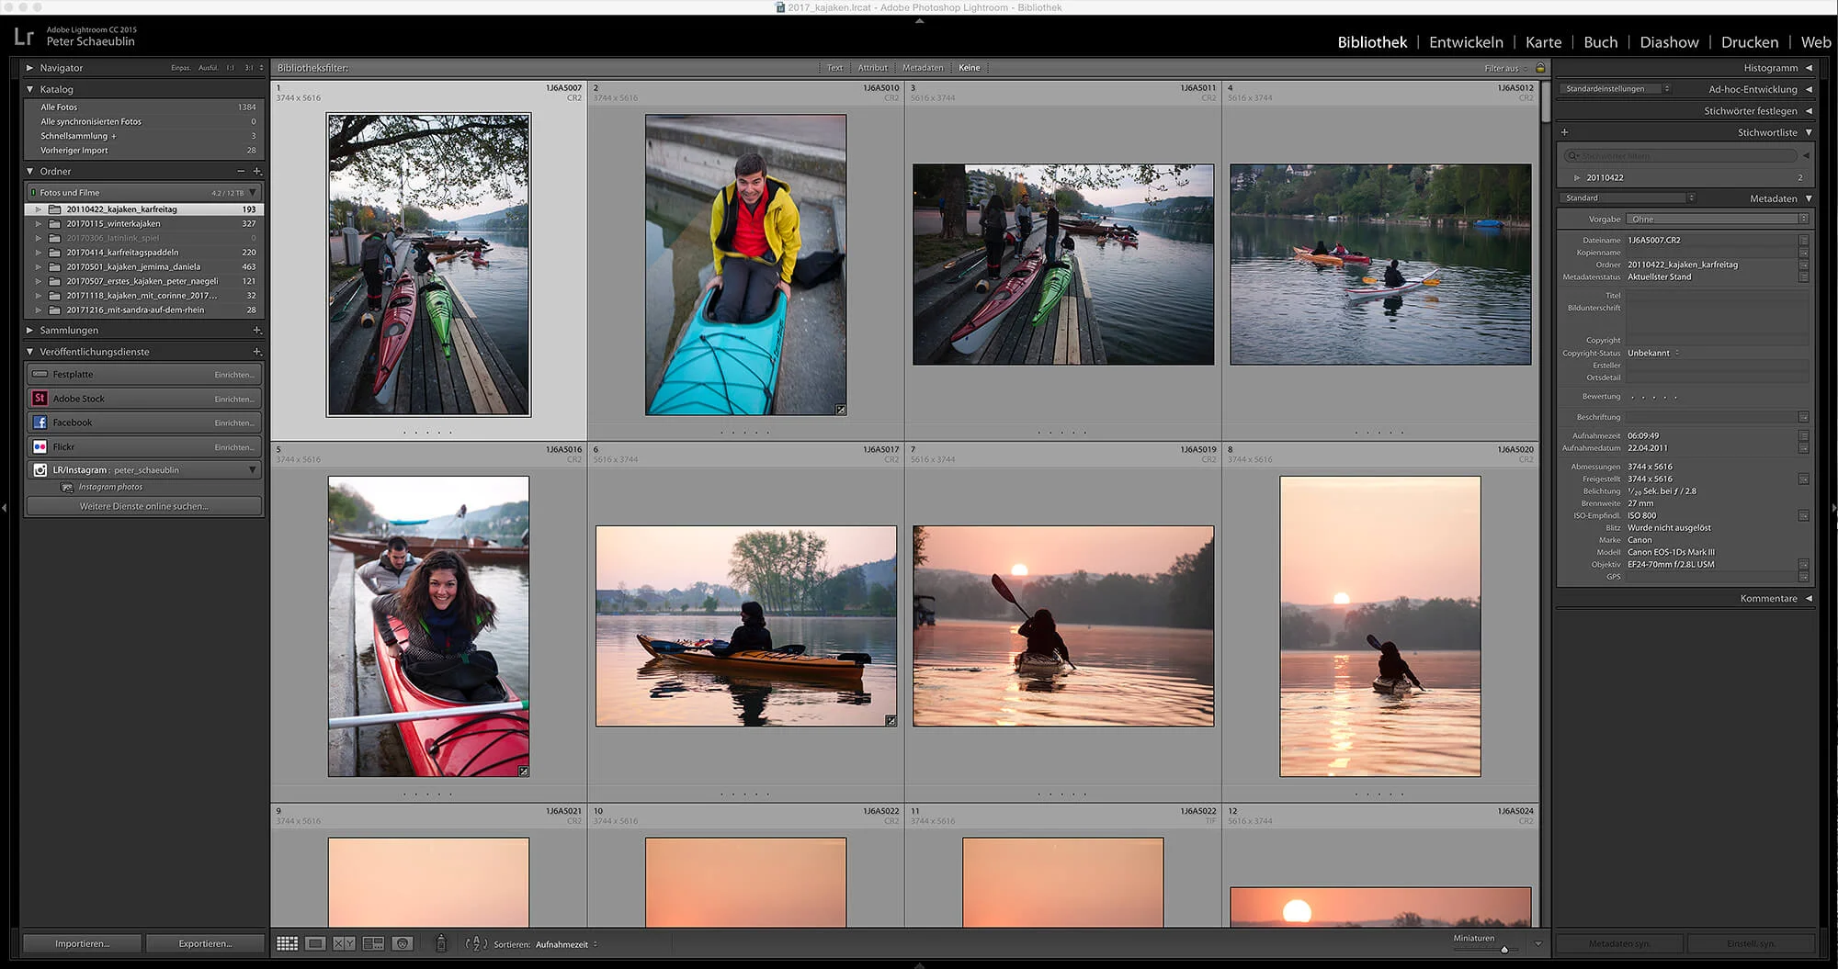
Task: Adjust the Miniaturen thumbnail size slider
Action: pos(1504,949)
